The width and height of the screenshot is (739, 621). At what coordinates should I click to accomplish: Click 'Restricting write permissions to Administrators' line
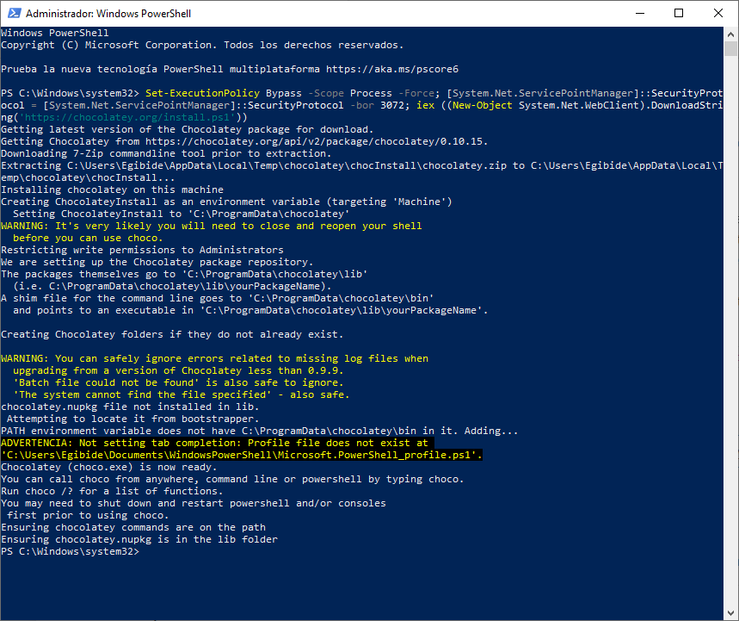click(x=142, y=250)
